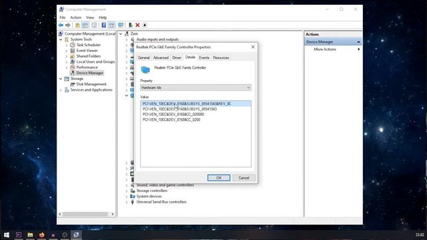Screen dimensions: 427x240
Task: Open Firefox from the taskbar
Action: point(41,235)
